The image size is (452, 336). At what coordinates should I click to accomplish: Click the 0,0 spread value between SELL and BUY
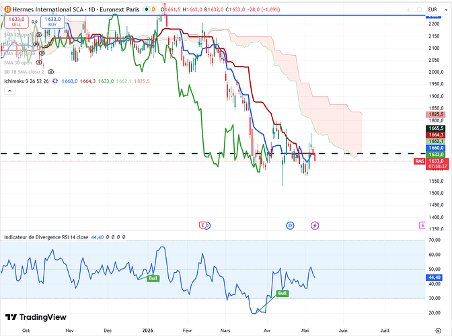(34, 22)
